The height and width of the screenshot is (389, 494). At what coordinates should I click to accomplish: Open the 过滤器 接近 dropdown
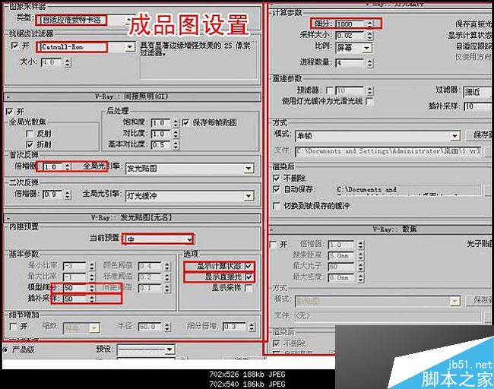click(x=478, y=92)
